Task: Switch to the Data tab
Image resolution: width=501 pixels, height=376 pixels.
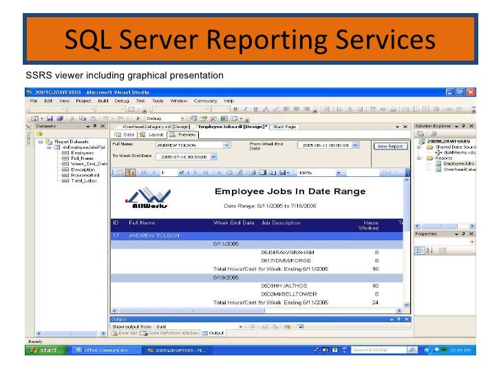Action: coord(125,135)
